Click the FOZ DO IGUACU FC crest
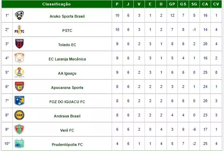Screen dimensions: 224x151 pos(19,101)
